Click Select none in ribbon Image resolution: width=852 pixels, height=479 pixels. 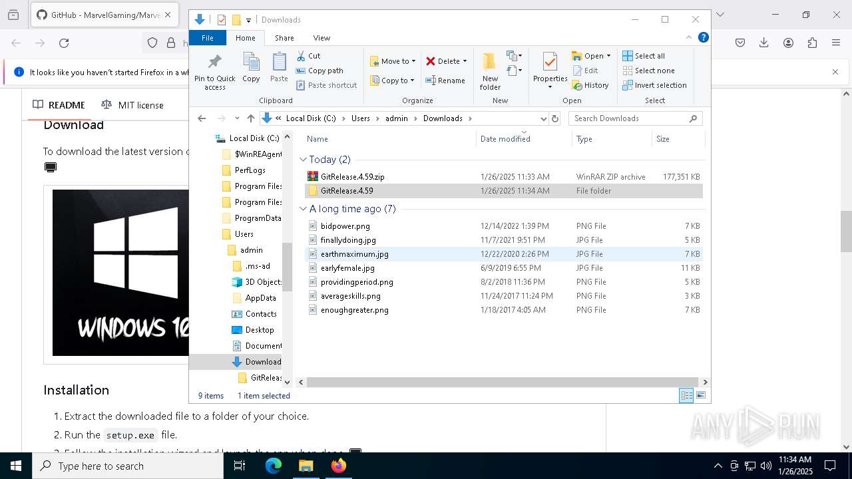click(649, 71)
